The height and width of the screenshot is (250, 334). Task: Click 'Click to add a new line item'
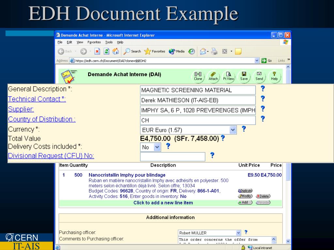point(163,202)
